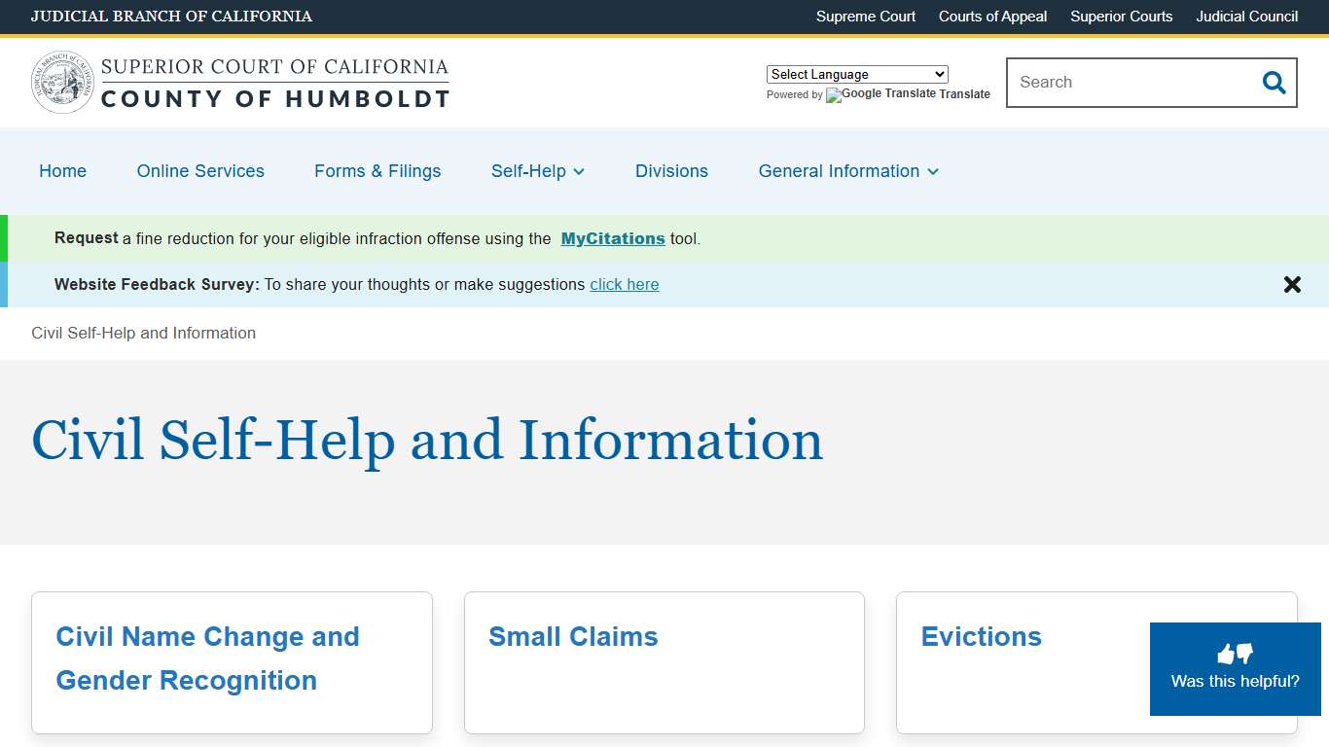This screenshot has width=1329, height=747.
Task: Open the Divisions navigation item
Action: (x=671, y=171)
